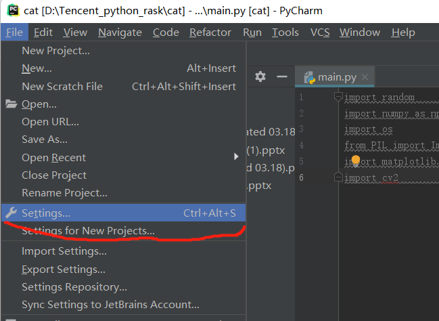
Task: Open the Navigate menu
Action: (120, 33)
